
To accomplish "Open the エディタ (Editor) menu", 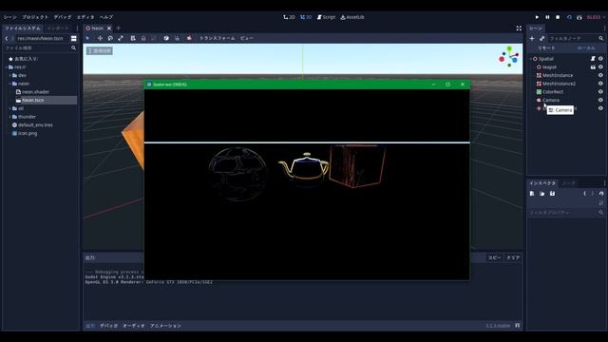I will point(85,17).
